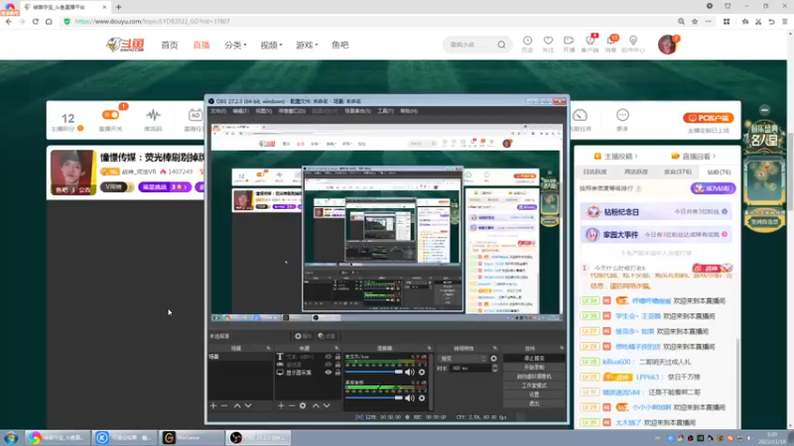Switch to the 贵宾(376) tab
794x446 pixels.
678,171
